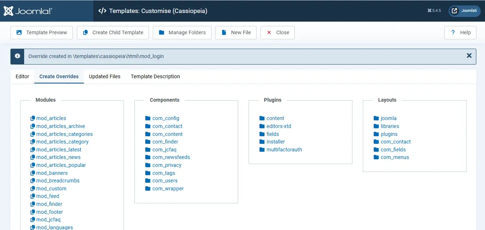The width and height of the screenshot is (485, 230).
Task: Click the copy icon beside mod_articles_news
Action: pos(33,157)
